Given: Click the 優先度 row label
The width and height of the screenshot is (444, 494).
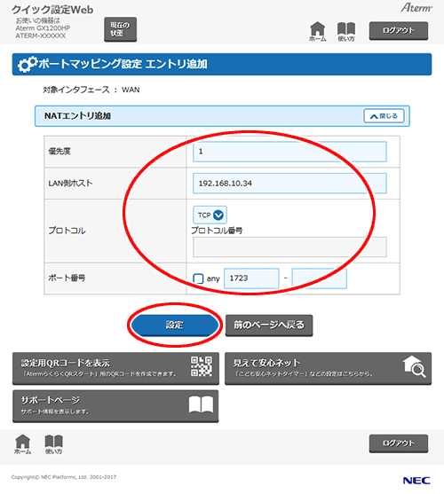Looking at the screenshot, I should pyautogui.click(x=59, y=152).
